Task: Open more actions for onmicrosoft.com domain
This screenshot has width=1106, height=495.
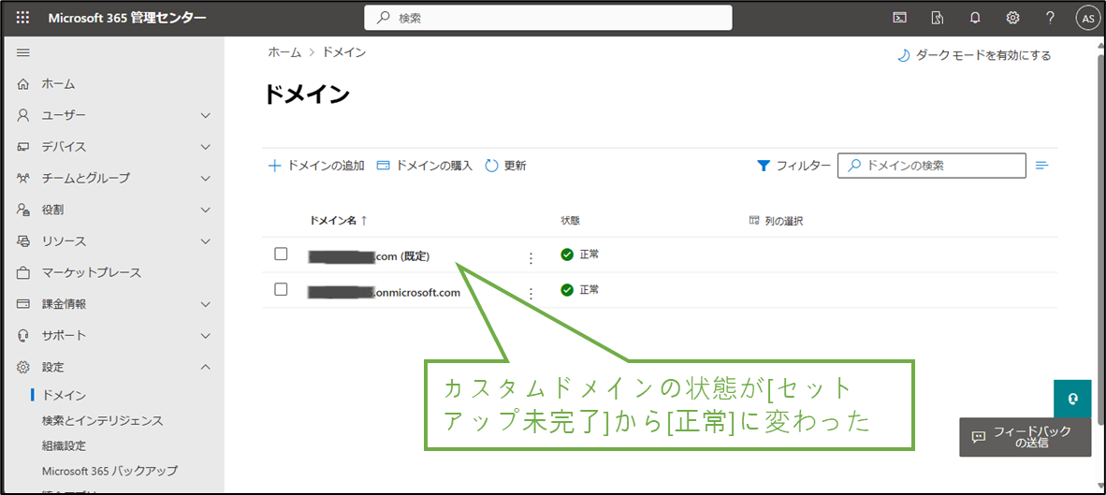Action: click(531, 293)
